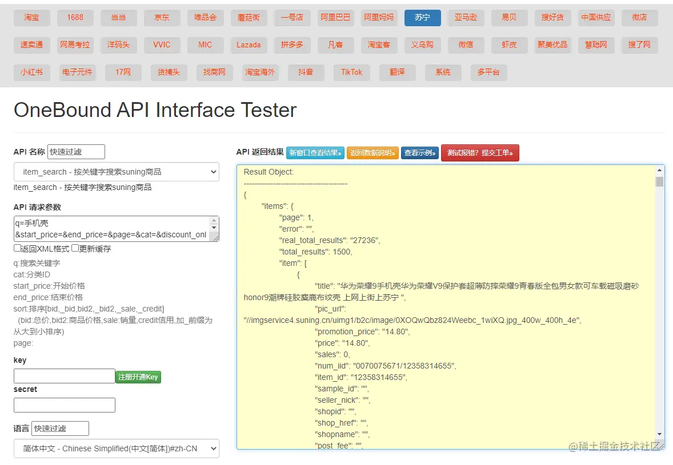Screen dimensions: 673x465
Task: Focus the 语言 quick filter field
Action: pyautogui.click(x=61, y=428)
